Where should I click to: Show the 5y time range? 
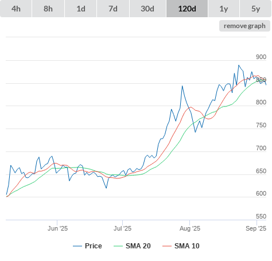pyautogui.click(x=255, y=9)
